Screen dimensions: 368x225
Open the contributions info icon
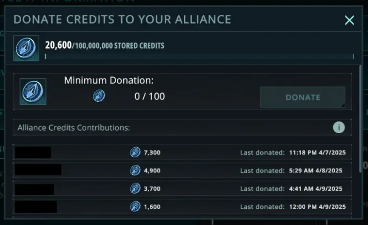point(339,128)
